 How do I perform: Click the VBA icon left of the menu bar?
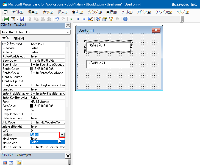(5, 12)
